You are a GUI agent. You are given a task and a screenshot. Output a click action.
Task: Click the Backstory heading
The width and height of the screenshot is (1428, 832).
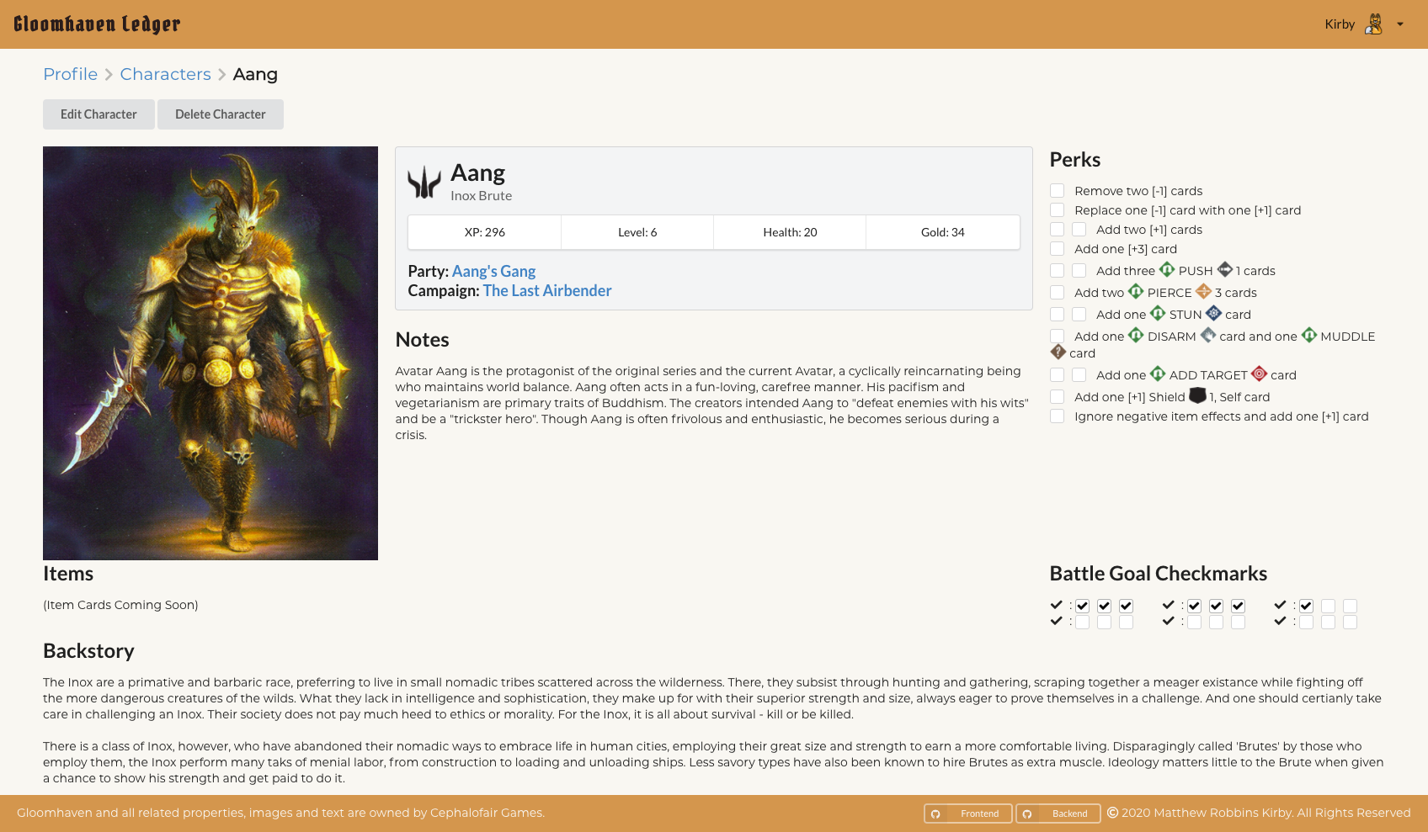pos(88,651)
